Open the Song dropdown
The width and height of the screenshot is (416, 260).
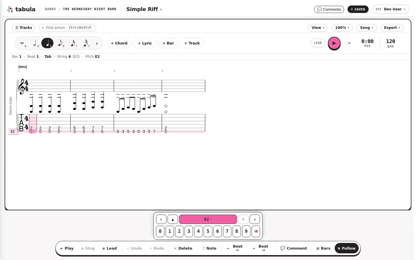pos(367,28)
